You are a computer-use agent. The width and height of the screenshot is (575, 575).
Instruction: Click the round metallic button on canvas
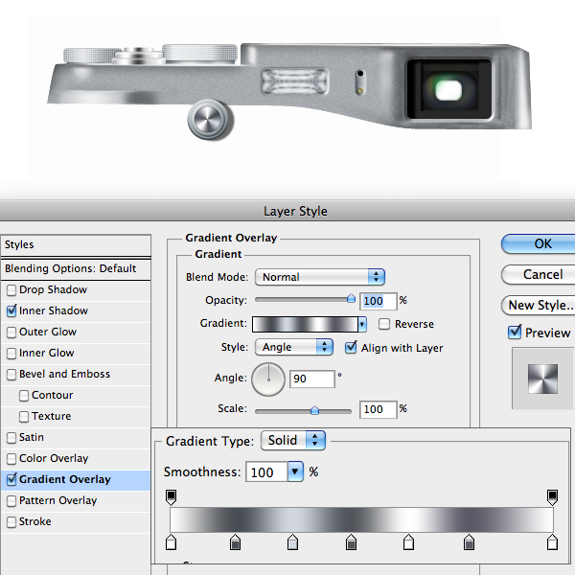210,120
